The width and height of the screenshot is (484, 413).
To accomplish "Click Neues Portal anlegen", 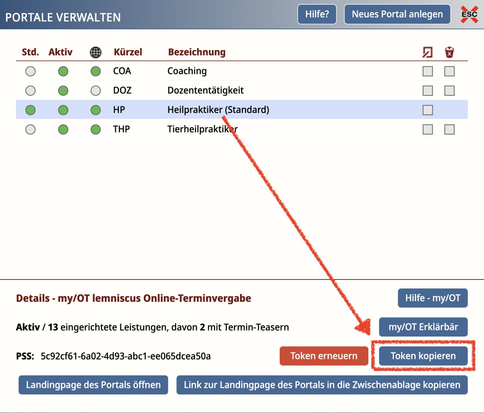I will [x=397, y=14].
